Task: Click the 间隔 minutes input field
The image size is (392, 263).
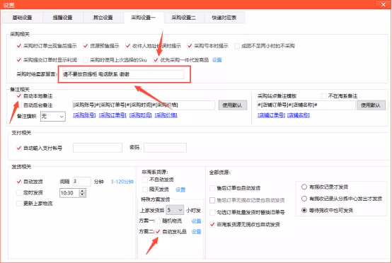Action: click(x=81, y=182)
